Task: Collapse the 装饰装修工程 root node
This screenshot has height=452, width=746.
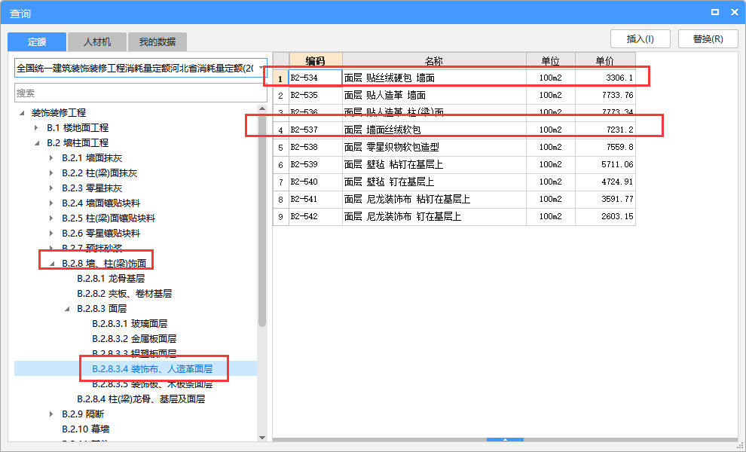Action: pyautogui.click(x=22, y=113)
